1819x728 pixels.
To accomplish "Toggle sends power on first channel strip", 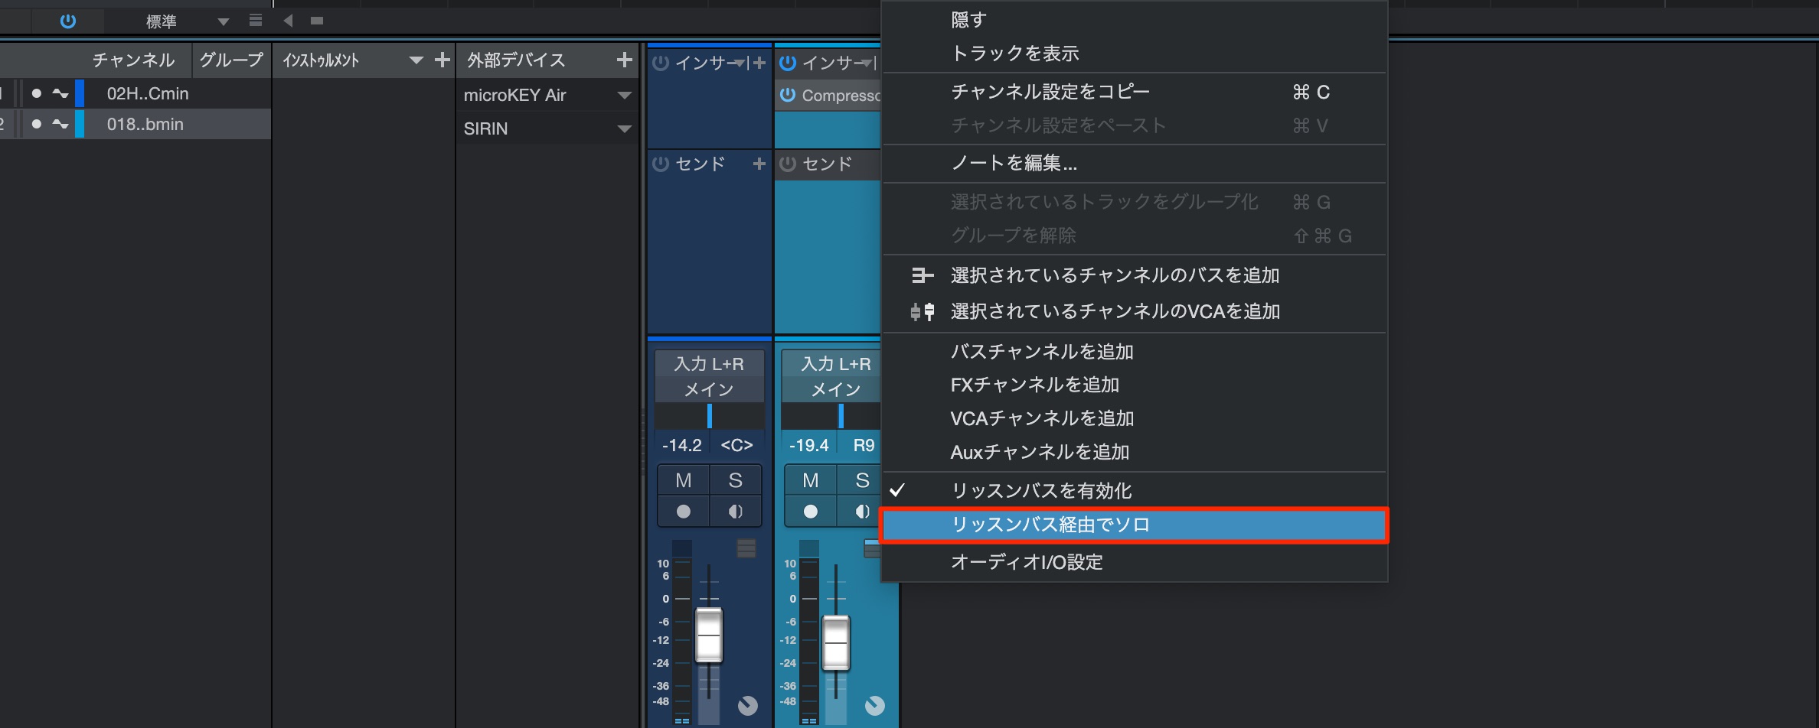I will [661, 164].
